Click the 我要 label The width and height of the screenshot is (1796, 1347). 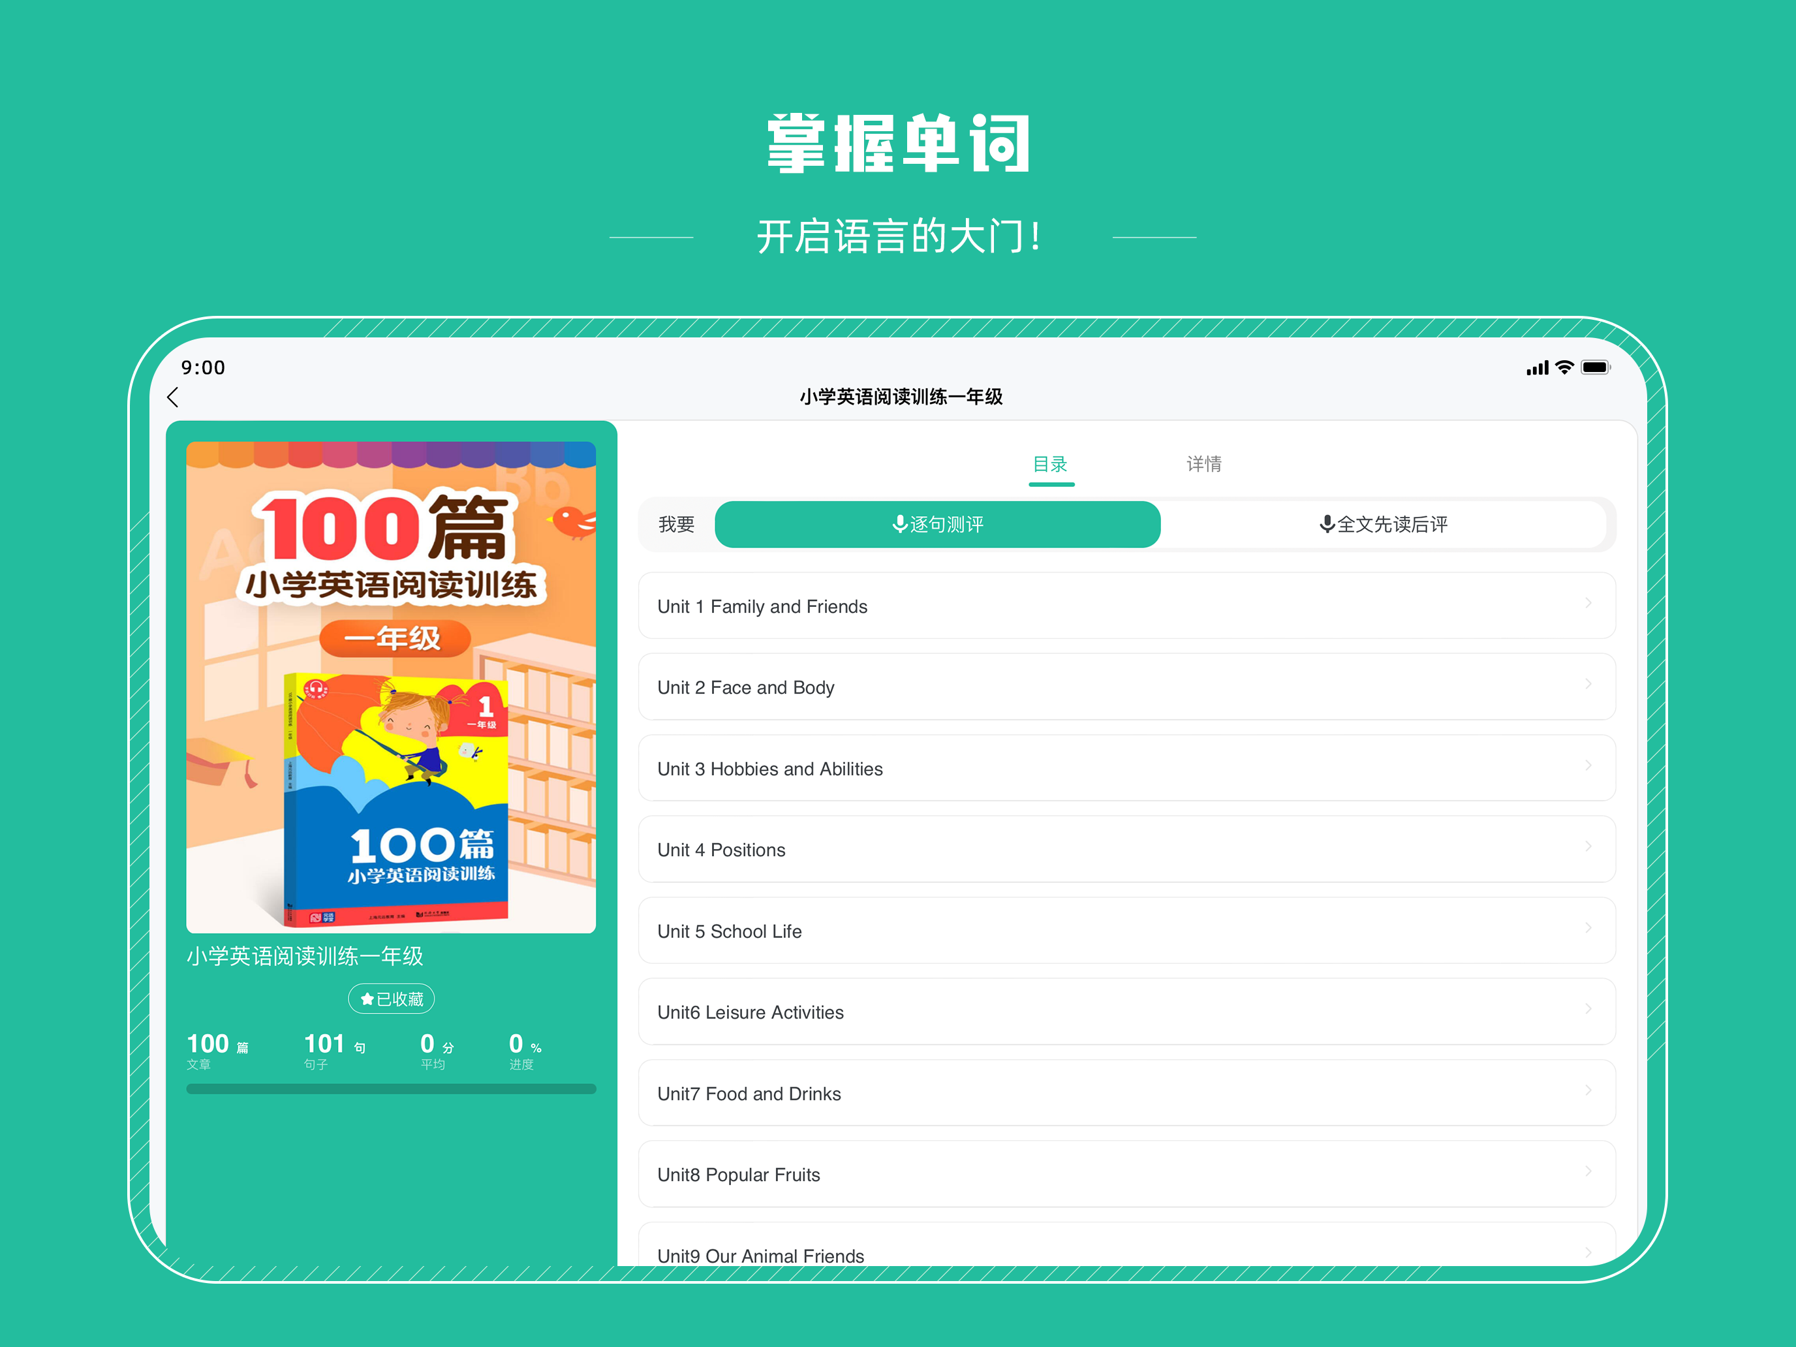[x=676, y=525]
